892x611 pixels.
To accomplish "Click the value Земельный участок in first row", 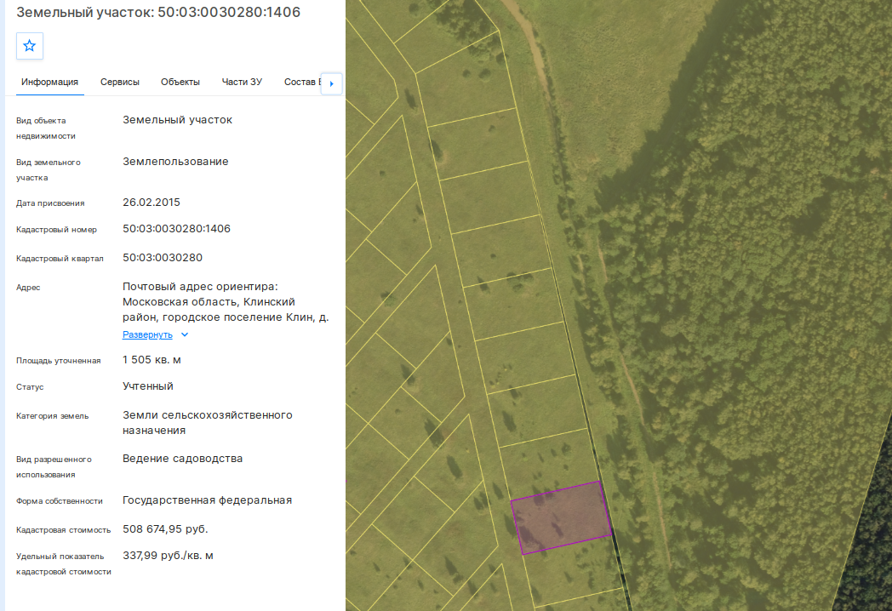I will tap(178, 120).
